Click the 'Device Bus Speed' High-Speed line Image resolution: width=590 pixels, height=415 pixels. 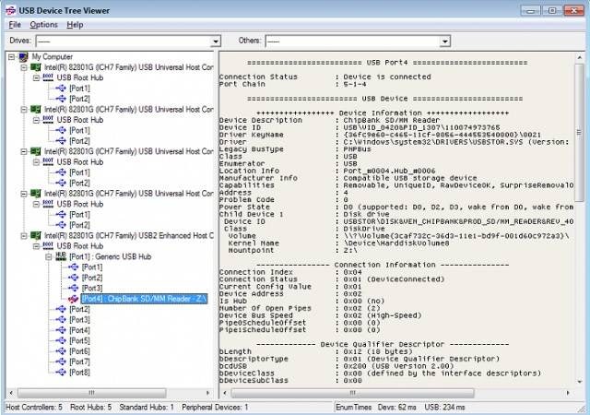click(321, 315)
